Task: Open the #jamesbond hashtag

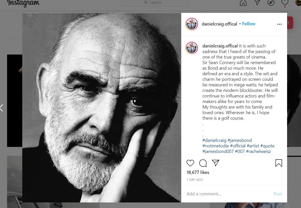Action: [x=240, y=140]
